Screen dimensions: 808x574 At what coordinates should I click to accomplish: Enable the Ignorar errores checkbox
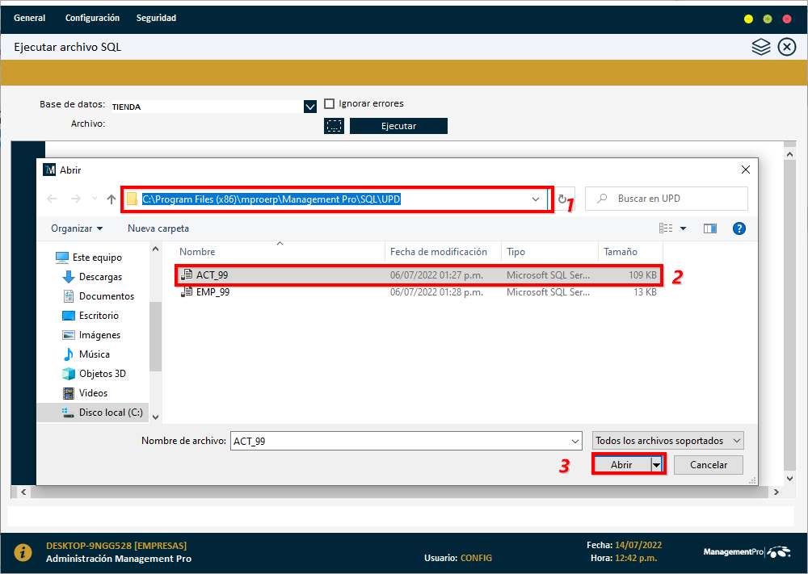(x=330, y=103)
